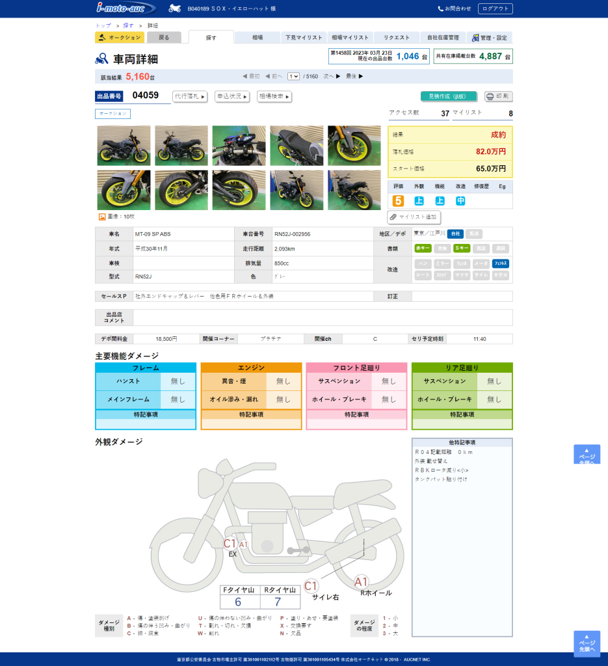Open the first motorcycle photo thumbnail

coord(124,146)
